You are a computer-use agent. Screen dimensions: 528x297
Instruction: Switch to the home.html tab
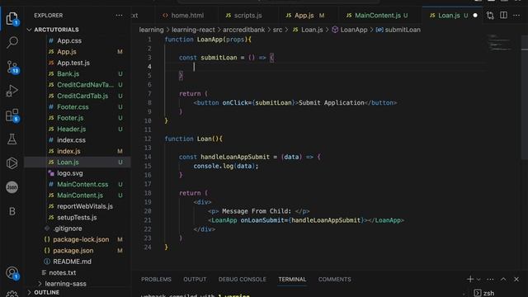[x=183, y=16]
